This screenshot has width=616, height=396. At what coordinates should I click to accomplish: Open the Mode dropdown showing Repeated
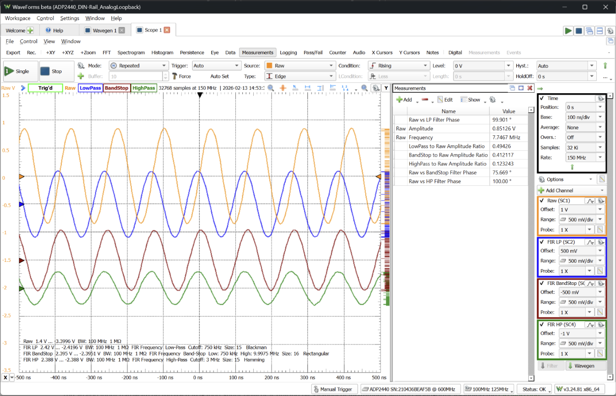pos(138,65)
